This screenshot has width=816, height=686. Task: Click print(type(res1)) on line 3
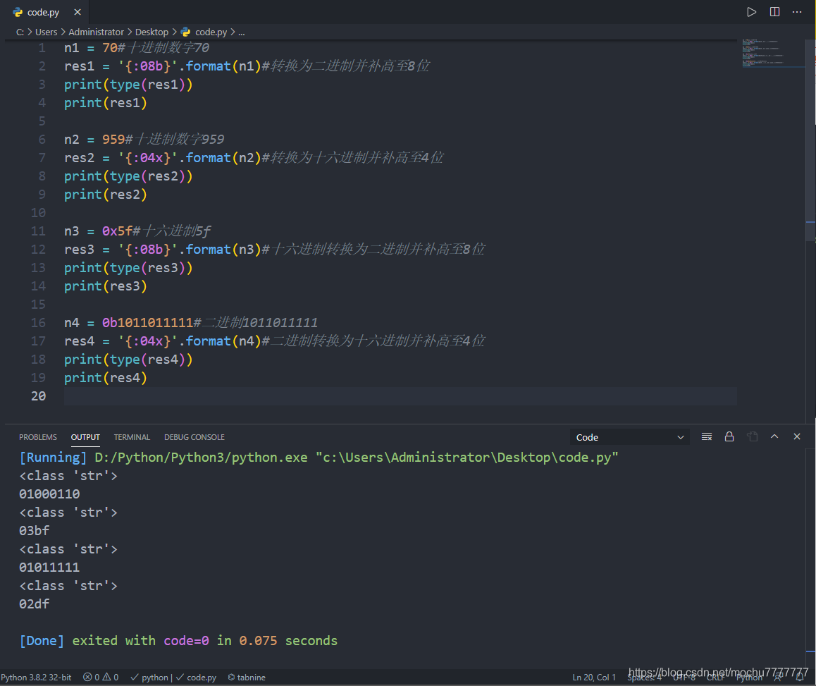point(128,85)
